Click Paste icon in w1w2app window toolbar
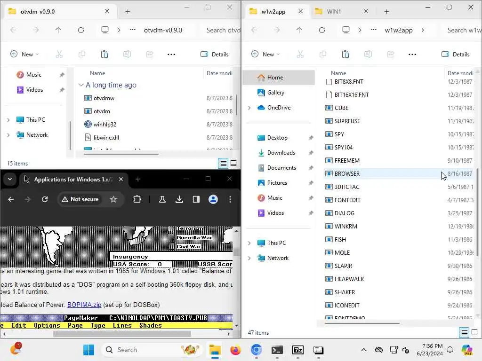The image size is (482, 361). pyautogui.click(x=345, y=55)
